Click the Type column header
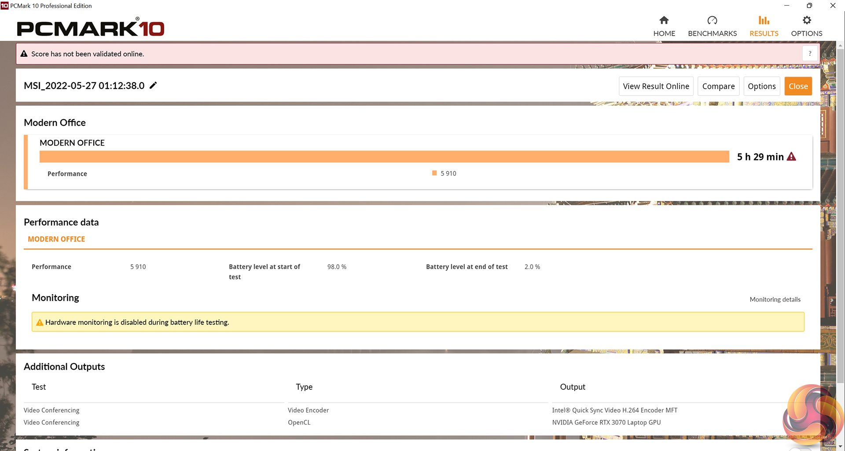The image size is (845, 451). tap(304, 387)
